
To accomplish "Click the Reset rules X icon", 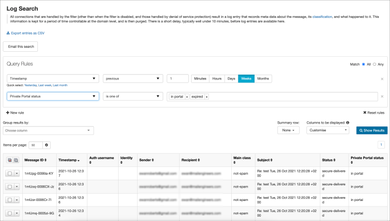I will 364,112.
